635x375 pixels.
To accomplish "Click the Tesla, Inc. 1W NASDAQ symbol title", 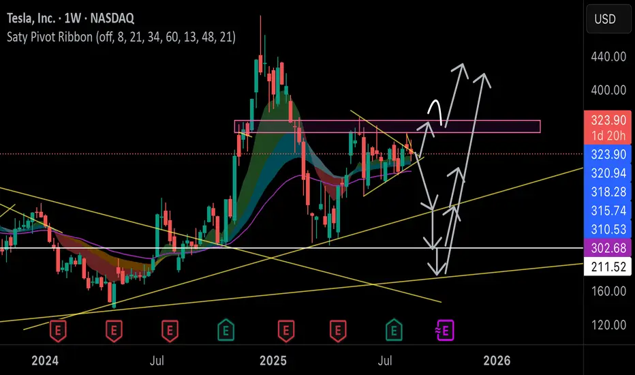I will (70, 18).
